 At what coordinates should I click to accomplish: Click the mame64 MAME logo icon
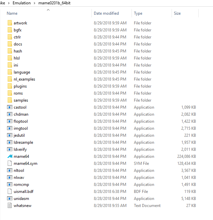tap(10, 156)
